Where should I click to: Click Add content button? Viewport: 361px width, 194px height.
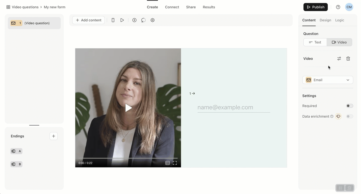click(89, 20)
